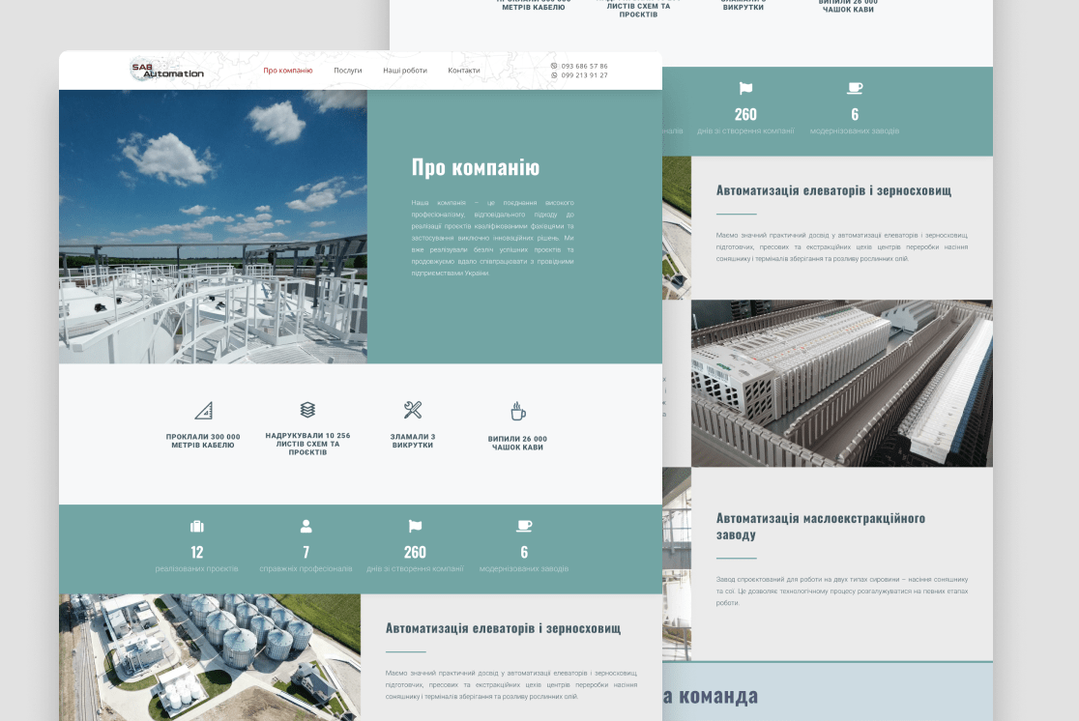Click the flag icon in the background window stats
Screen dimensions: 1079x721
744,87
